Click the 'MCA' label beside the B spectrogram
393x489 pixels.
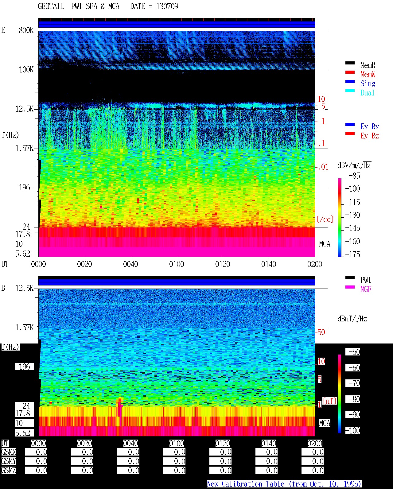tap(325, 423)
